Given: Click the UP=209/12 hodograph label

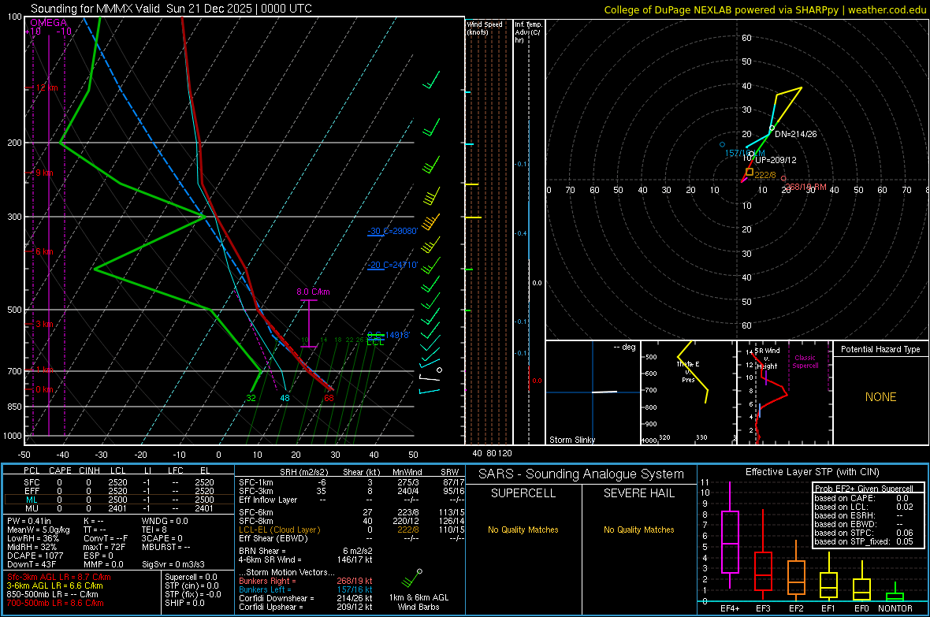Looking at the screenshot, I should point(776,160).
